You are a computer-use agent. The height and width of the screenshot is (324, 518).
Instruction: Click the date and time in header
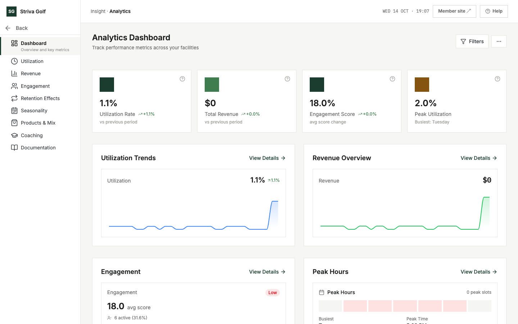pos(406,11)
